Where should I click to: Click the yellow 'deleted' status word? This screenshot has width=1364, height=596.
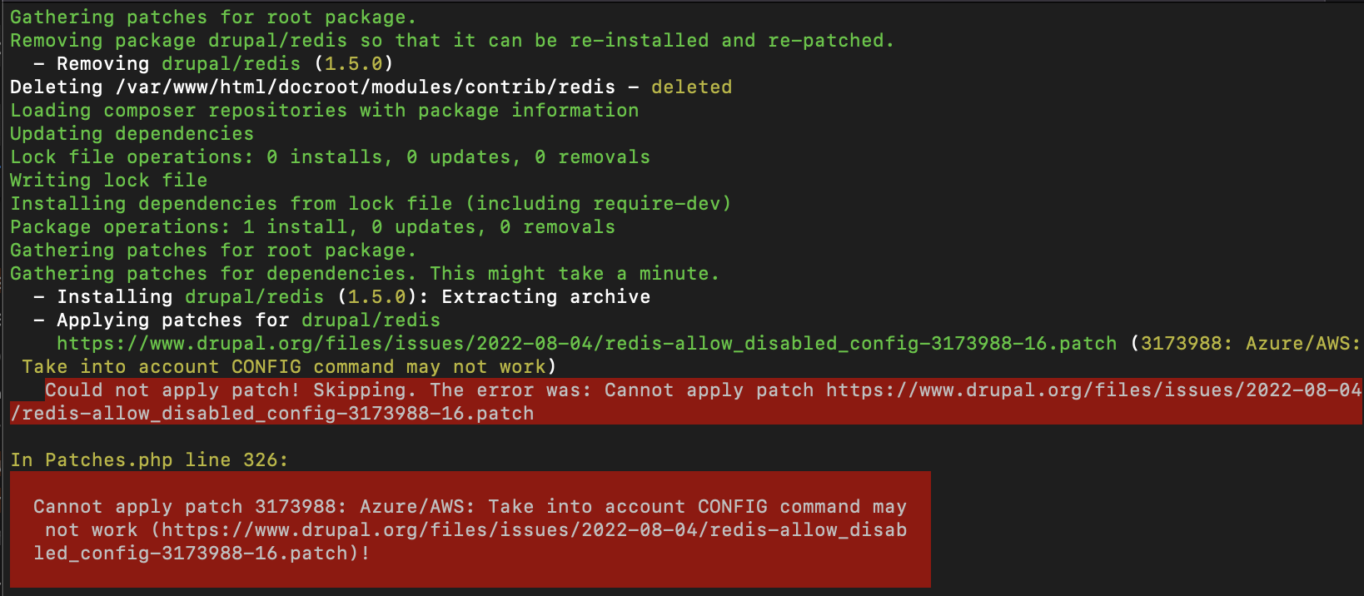click(x=691, y=87)
